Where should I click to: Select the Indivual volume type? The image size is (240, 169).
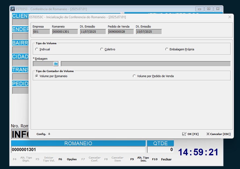click(x=42, y=49)
